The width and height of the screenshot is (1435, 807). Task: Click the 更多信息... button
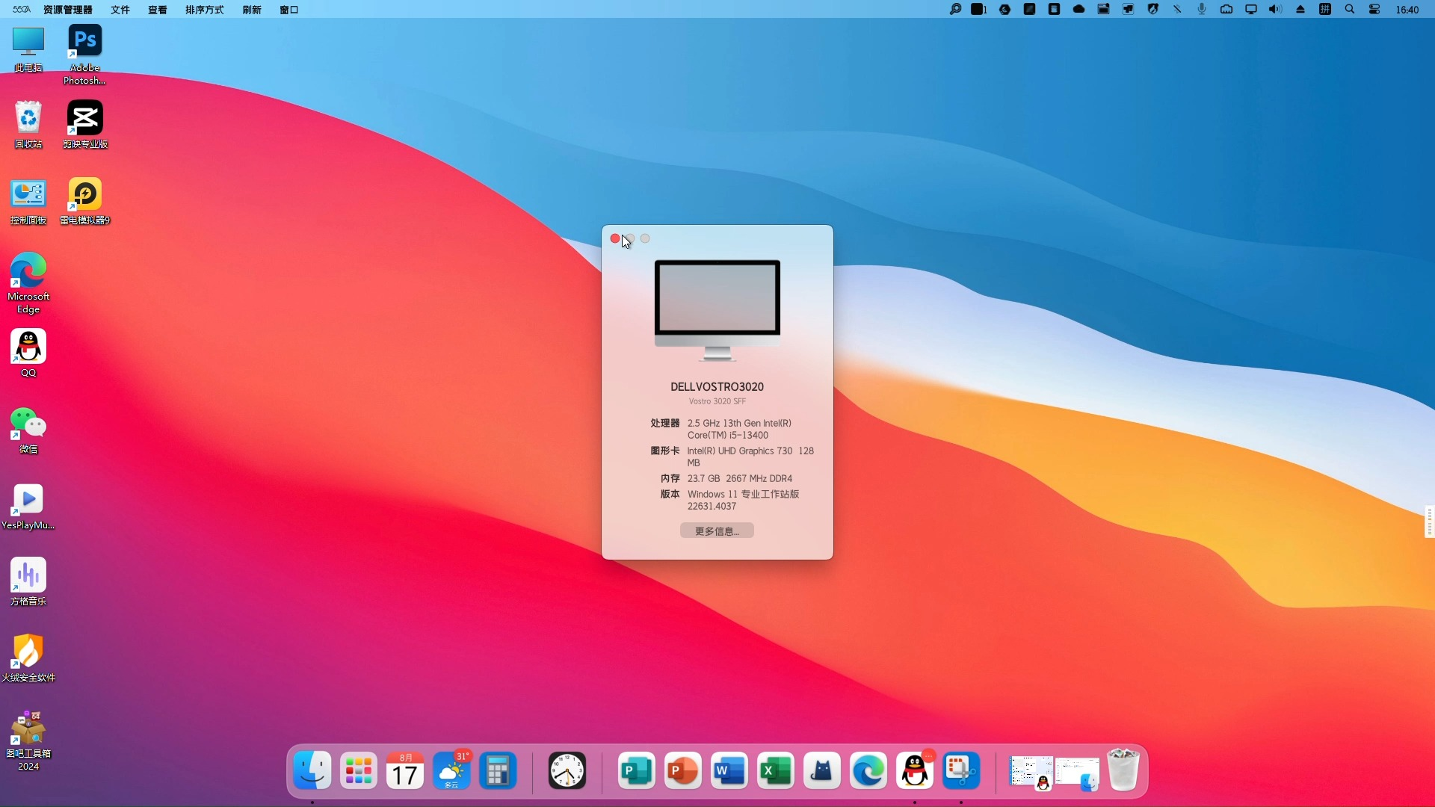click(x=717, y=531)
